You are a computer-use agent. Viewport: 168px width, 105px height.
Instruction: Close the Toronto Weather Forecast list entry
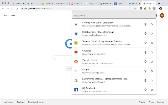click(152, 43)
